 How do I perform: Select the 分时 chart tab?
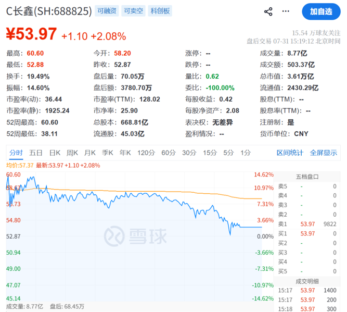point(16,153)
